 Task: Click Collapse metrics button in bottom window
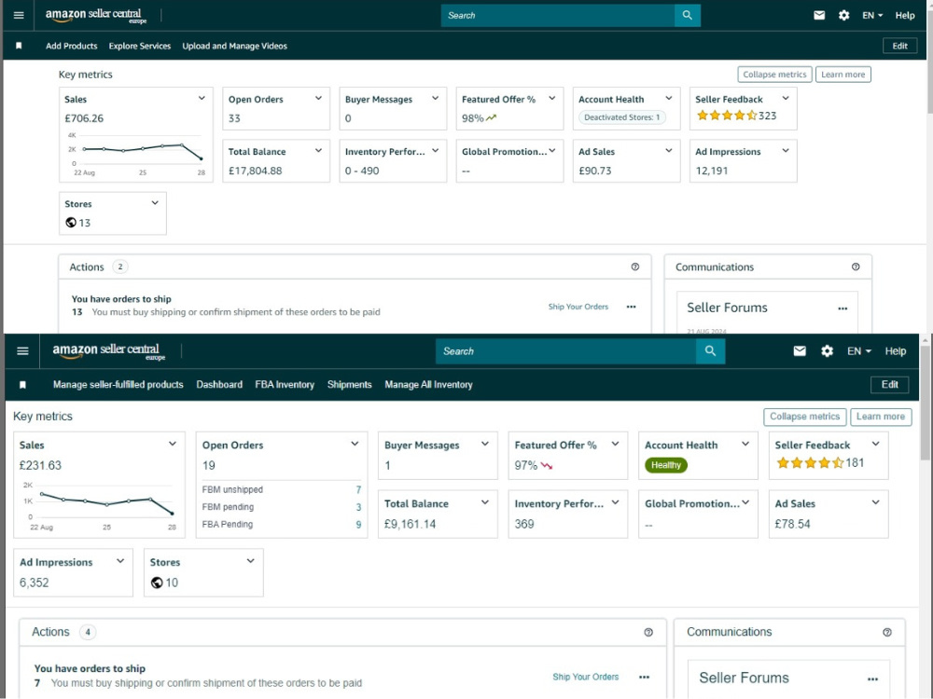tap(804, 417)
